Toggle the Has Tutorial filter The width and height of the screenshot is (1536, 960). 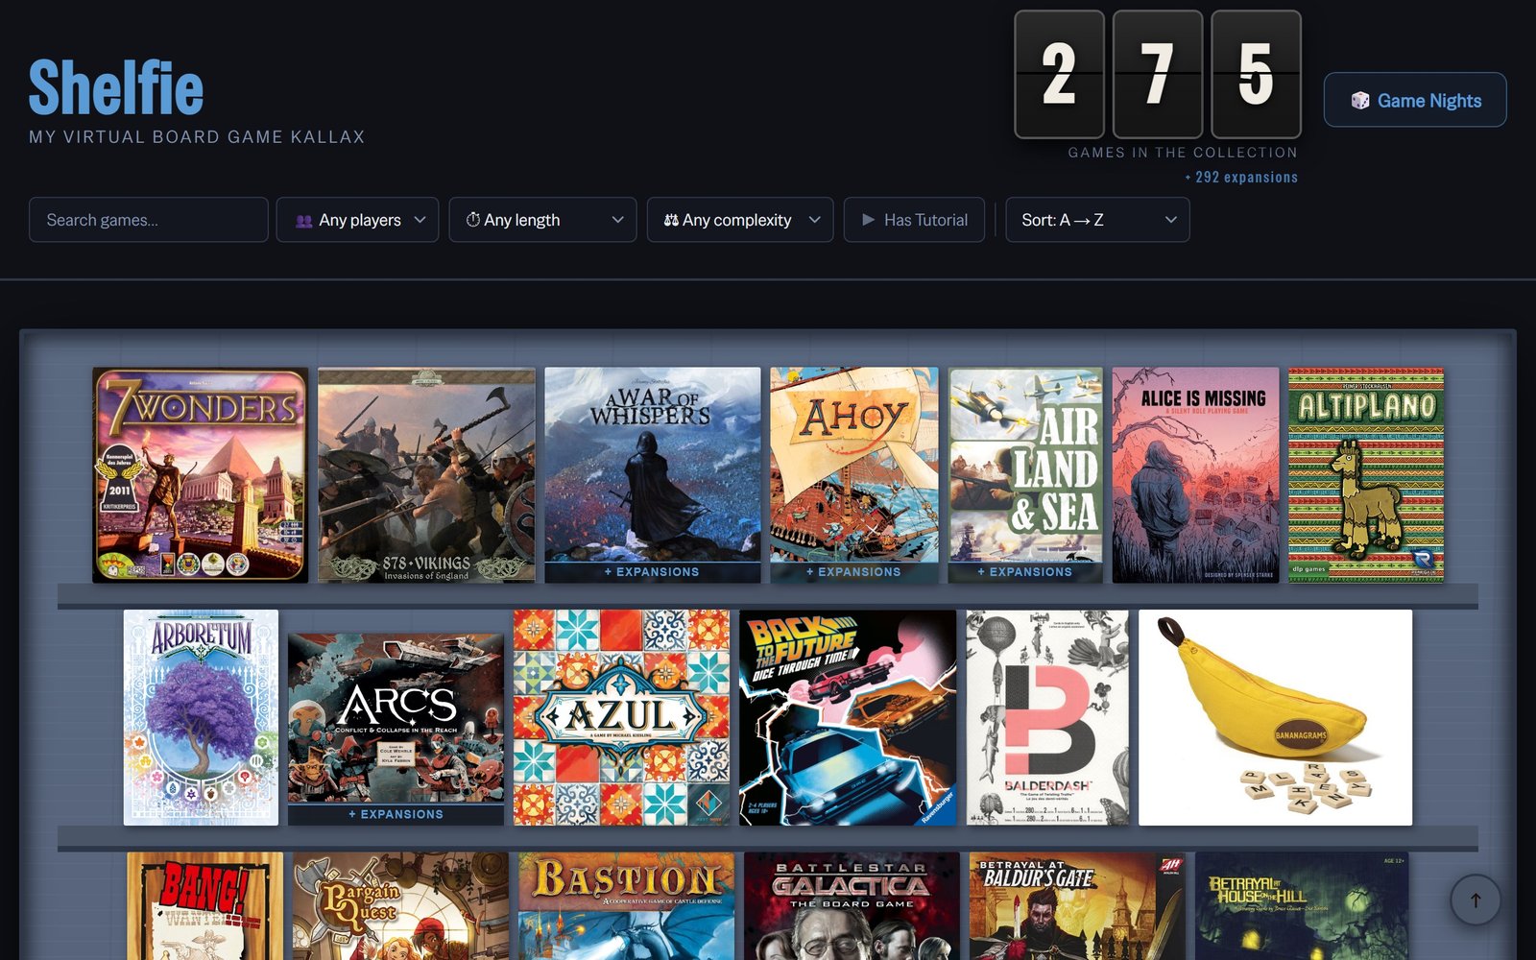pos(914,220)
